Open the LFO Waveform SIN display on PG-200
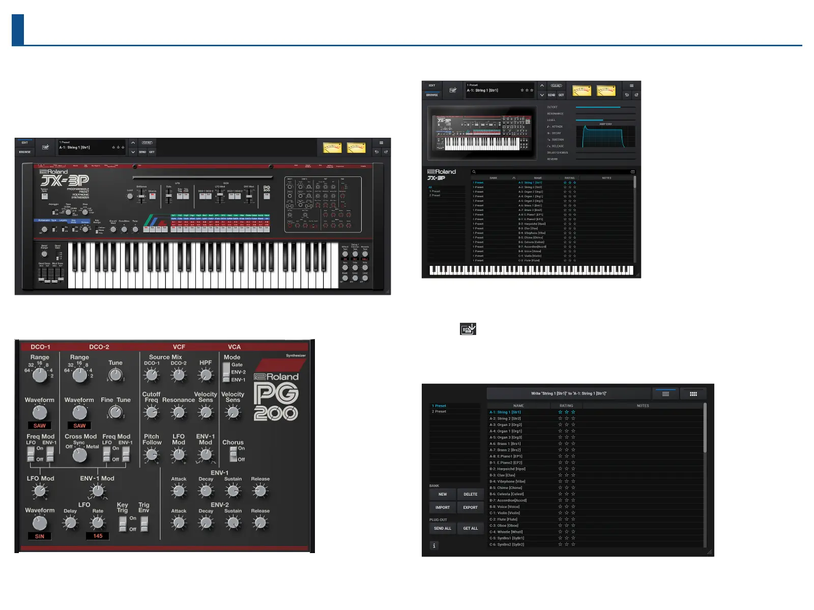This screenshot has width=814, height=610. [40, 536]
